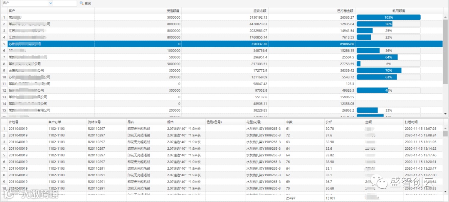Select the receivable cell 2022983.07
The width and height of the screenshot is (449, 202).
[258, 31]
